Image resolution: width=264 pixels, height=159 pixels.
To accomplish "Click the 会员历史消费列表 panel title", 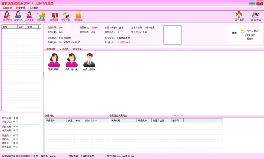I will 118,116.
